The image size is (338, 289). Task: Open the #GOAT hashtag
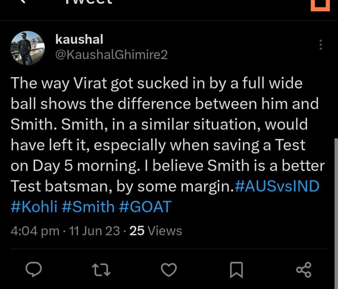145,207
